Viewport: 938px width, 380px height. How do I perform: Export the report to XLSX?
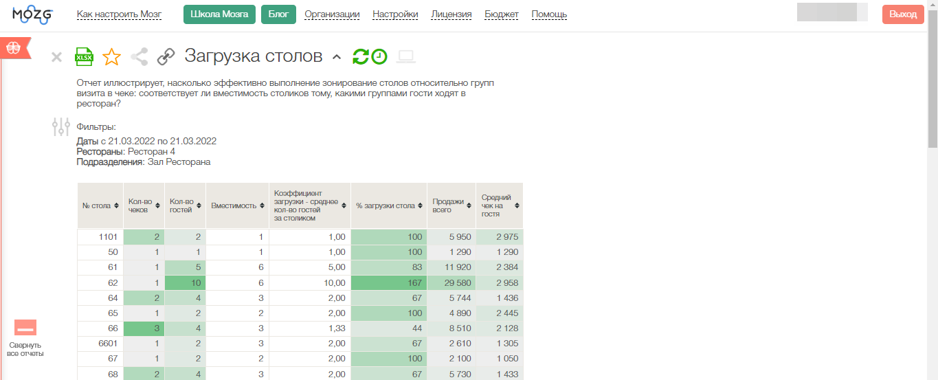[x=84, y=57]
